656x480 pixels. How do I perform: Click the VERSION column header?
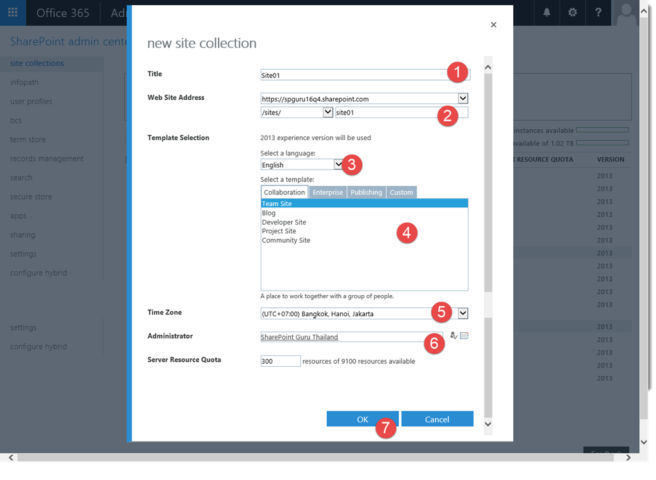[x=611, y=159]
